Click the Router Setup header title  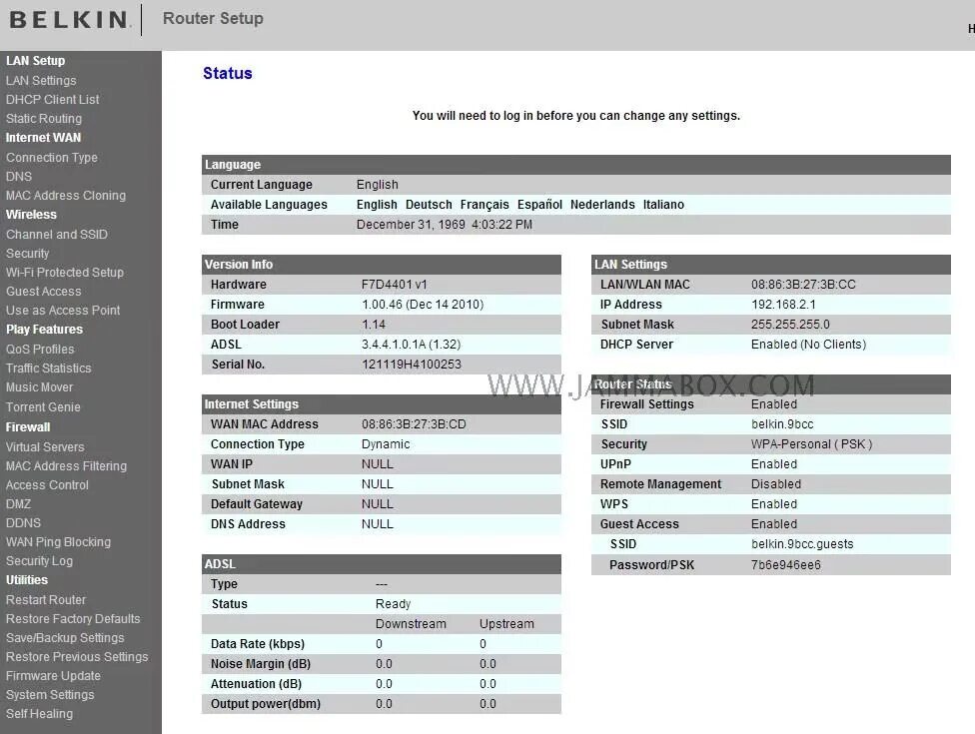click(213, 19)
